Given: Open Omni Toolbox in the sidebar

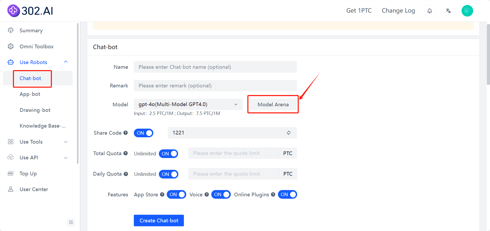Looking at the screenshot, I should point(37,46).
